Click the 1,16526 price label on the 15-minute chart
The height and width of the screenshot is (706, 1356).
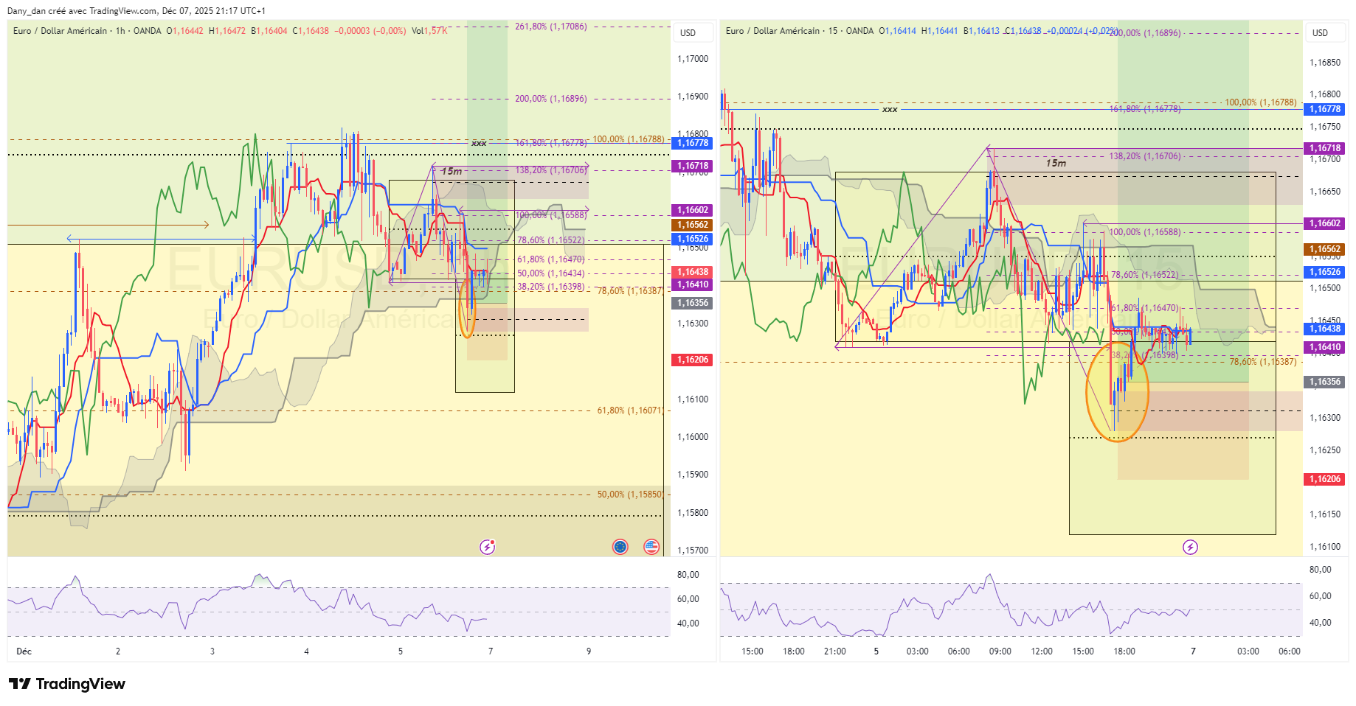1325,272
